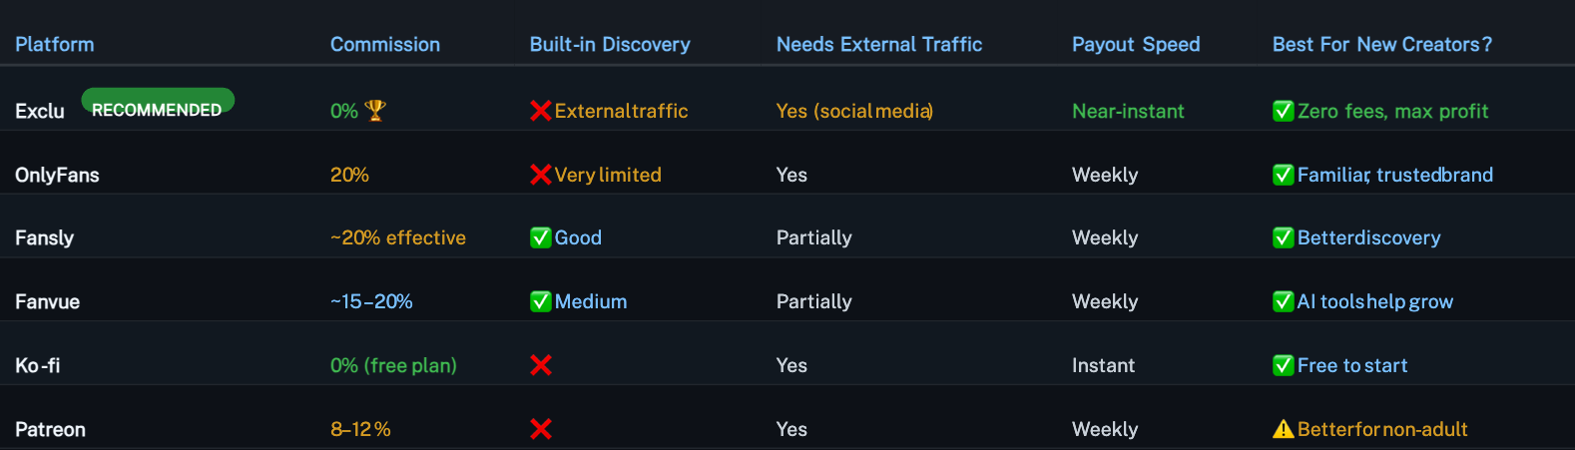
Task: Click the Fansly platform name
Action: (x=45, y=237)
